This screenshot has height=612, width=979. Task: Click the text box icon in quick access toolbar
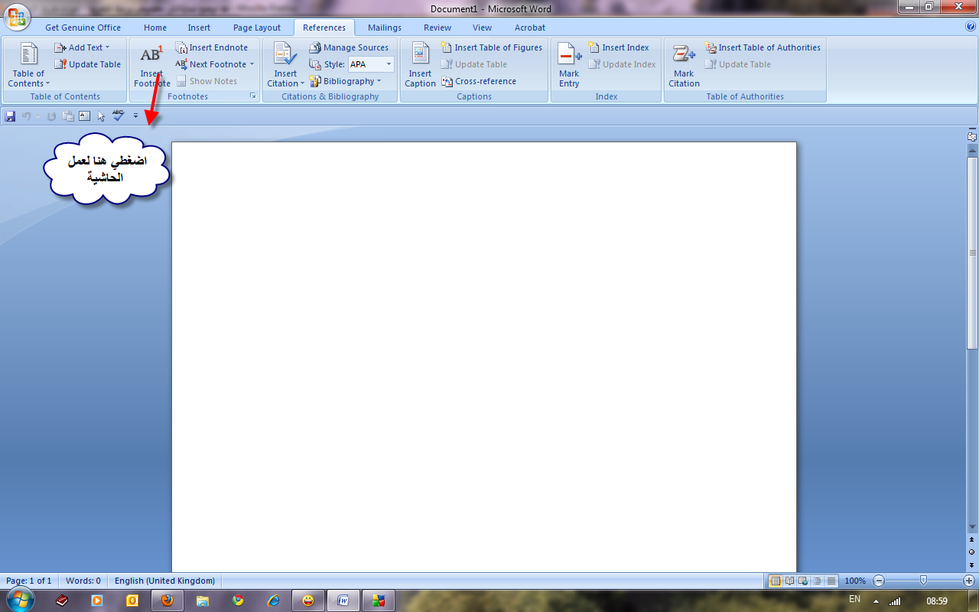[84, 116]
